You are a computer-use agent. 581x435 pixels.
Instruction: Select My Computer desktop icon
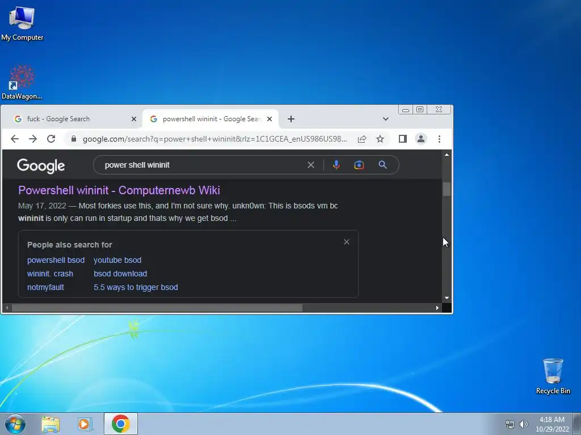click(22, 24)
